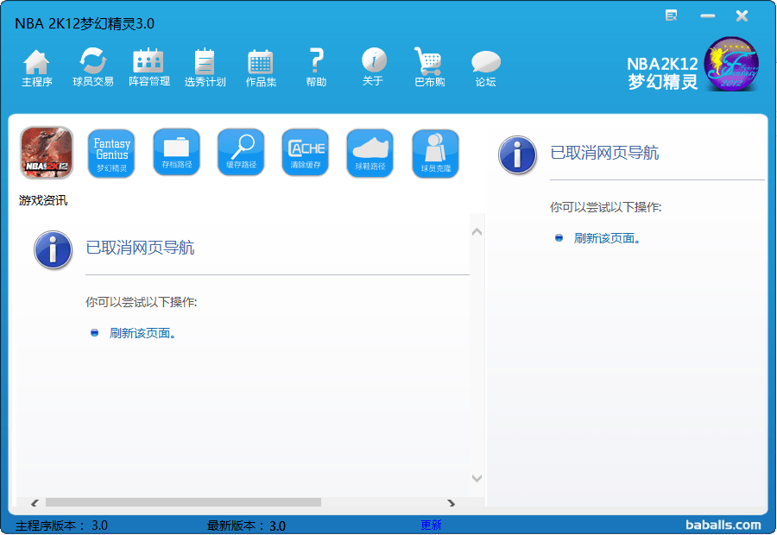
Task: Open 存档路径 save path folder
Action: [x=176, y=153]
